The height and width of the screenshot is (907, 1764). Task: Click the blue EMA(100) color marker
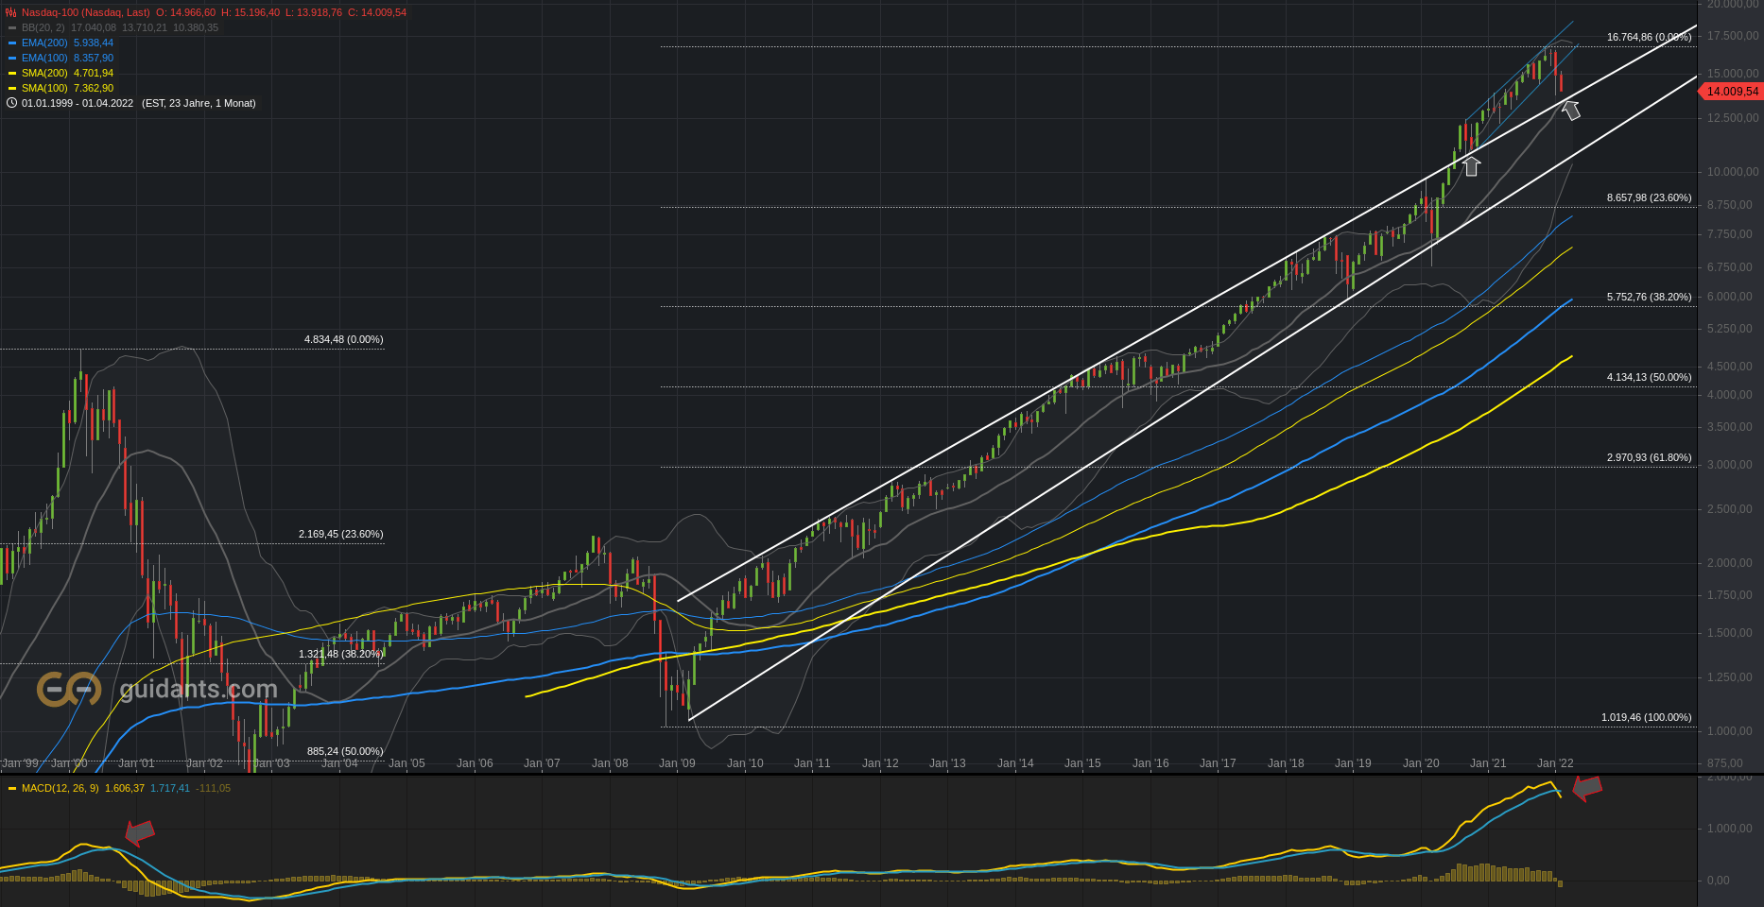tap(12, 59)
